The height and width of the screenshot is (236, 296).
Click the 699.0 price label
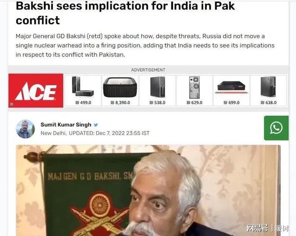[x=231, y=102]
